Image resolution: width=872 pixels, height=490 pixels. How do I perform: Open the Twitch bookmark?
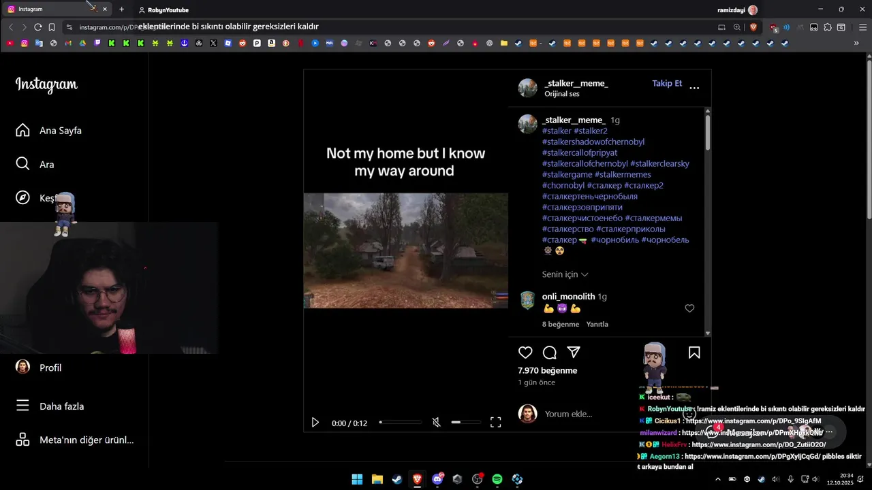tap(97, 43)
